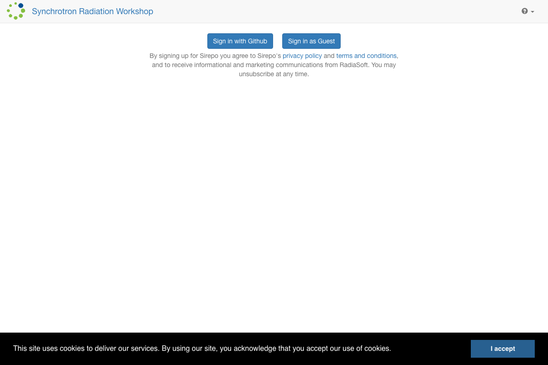Click the cookie notice text
Viewport: 548px width, 365px height.
(202, 349)
